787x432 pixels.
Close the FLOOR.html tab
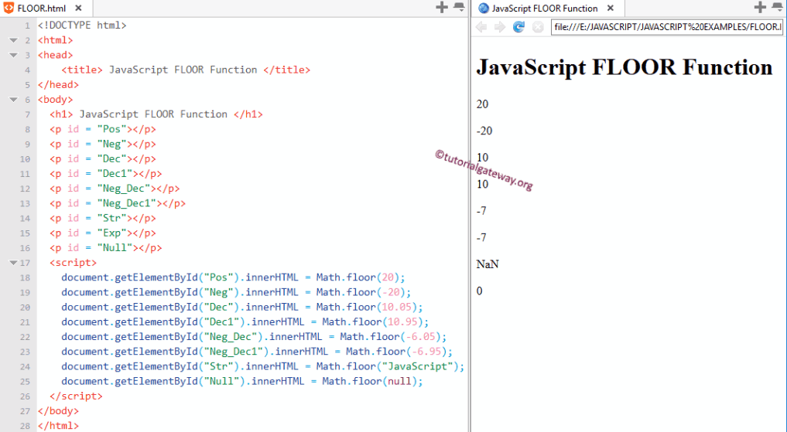(78, 8)
